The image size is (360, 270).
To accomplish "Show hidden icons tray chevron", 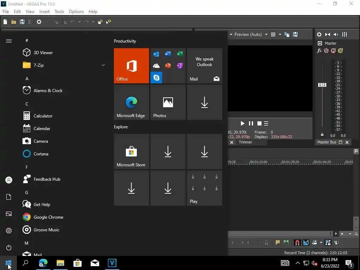I will tap(297, 263).
